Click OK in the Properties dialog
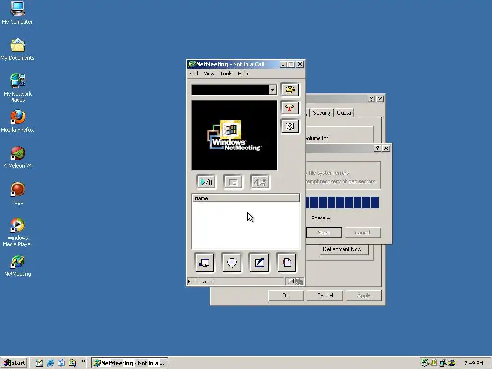This screenshot has width=492, height=369. (286, 295)
